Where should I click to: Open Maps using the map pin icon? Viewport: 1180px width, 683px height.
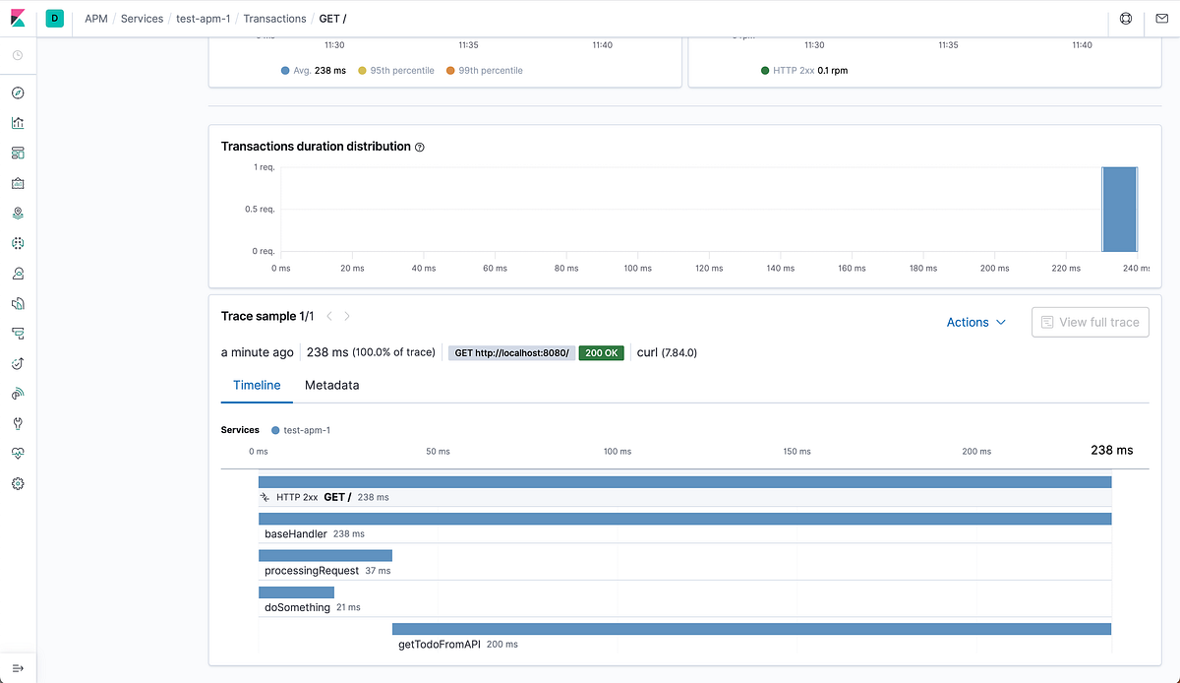coord(18,213)
